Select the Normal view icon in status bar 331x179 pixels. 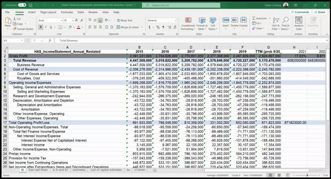pos(270,175)
